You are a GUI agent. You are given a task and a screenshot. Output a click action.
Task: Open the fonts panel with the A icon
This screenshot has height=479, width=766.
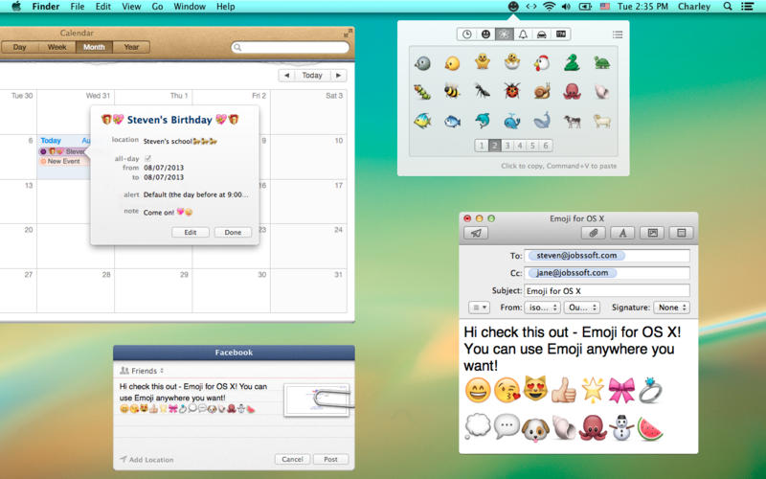point(622,233)
